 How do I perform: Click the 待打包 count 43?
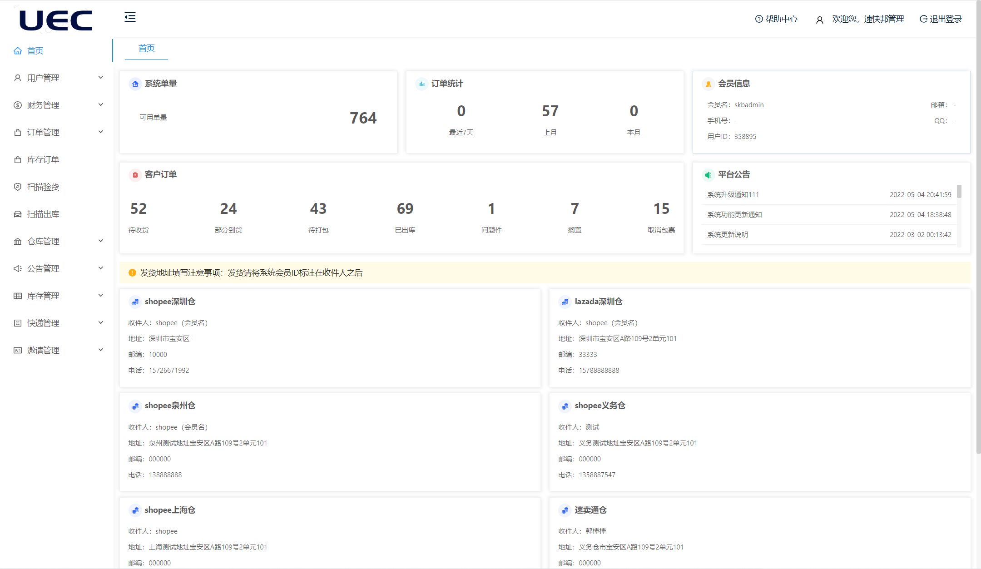pos(318,209)
